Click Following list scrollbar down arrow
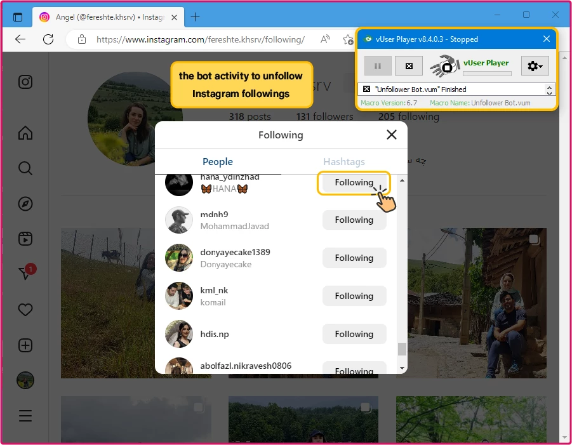The width and height of the screenshot is (572, 445). (402, 368)
